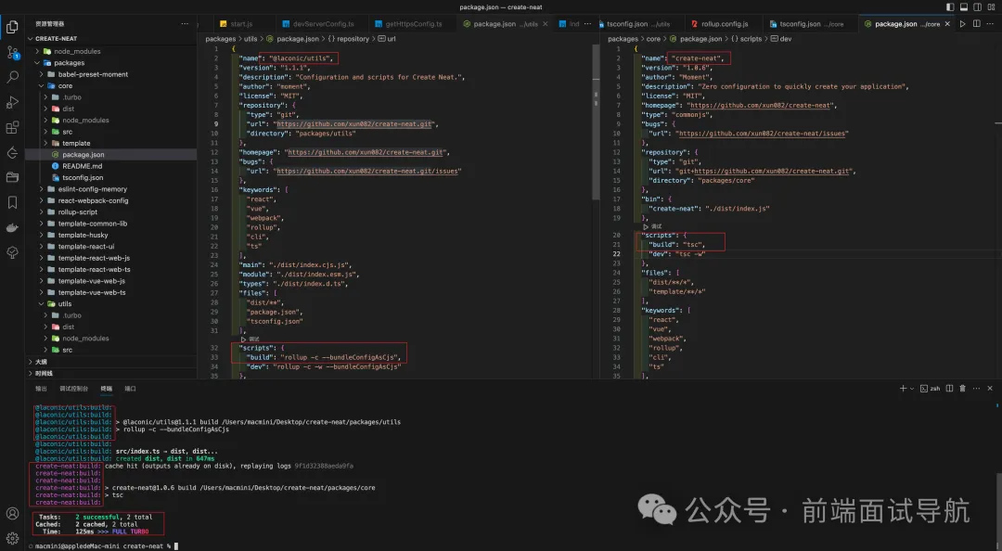The image size is (1002, 551).
Task: Open the Accounts profile icon
Action: [12, 513]
